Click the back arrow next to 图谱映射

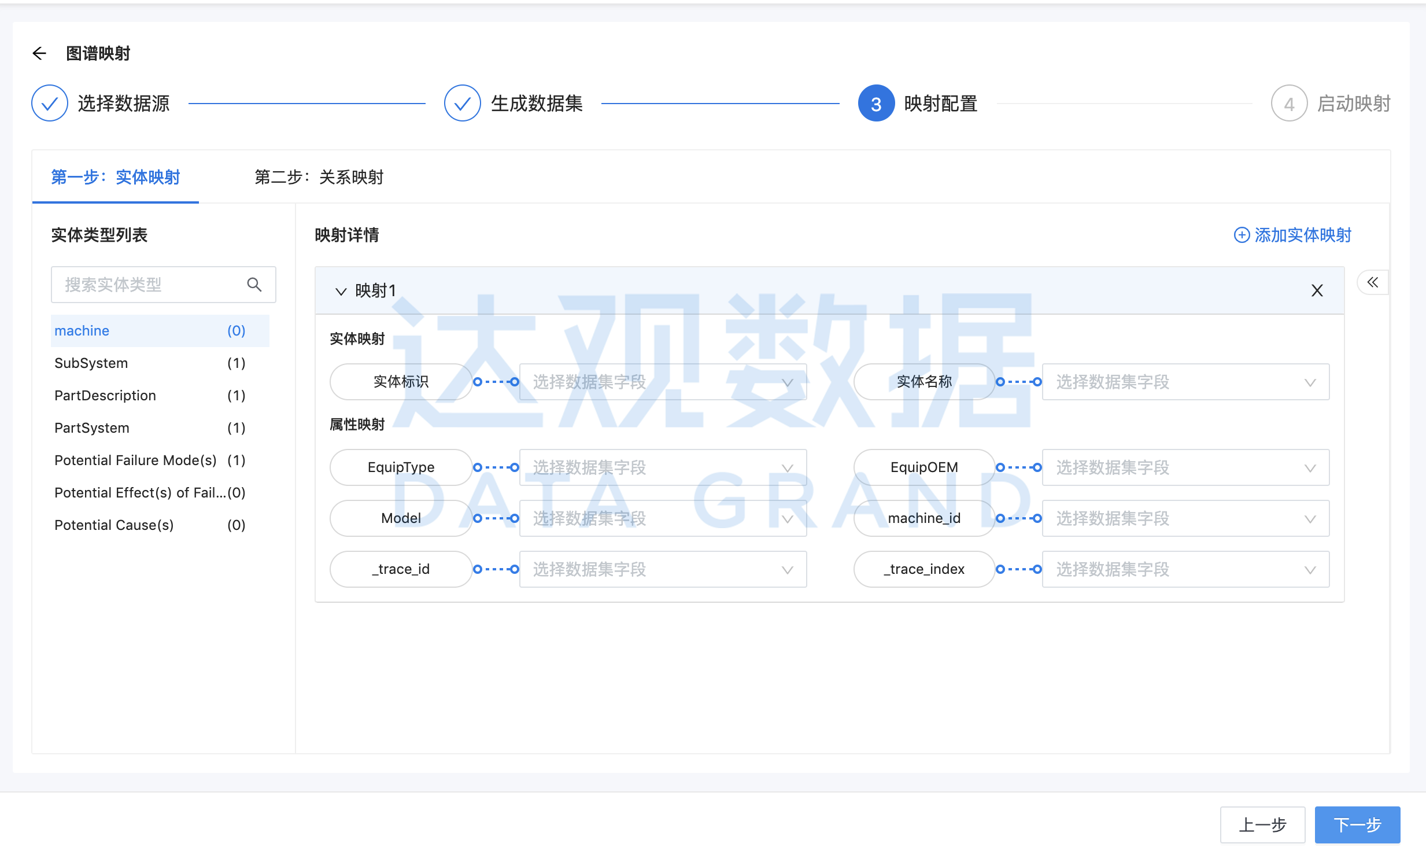click(39, 54)
